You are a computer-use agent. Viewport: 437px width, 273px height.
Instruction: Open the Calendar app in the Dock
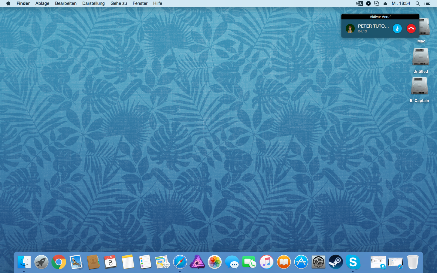pyautogui.click(x=110, y=262)
